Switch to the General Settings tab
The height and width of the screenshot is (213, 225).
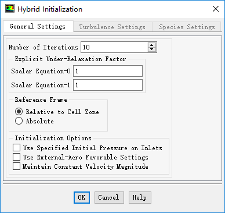coord(38,26)
